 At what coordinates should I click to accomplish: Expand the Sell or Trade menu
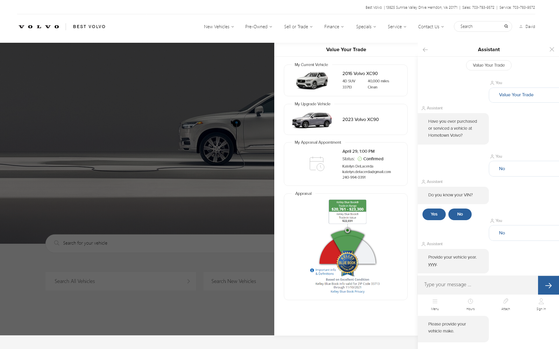(298, 27)
